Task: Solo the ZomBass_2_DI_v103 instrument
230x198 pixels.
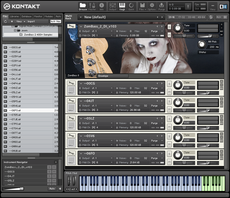Action: coord(169,27)
